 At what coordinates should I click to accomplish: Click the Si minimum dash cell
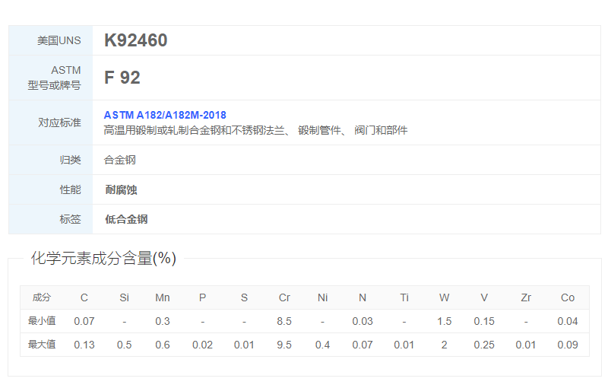(x=124, y=322)
